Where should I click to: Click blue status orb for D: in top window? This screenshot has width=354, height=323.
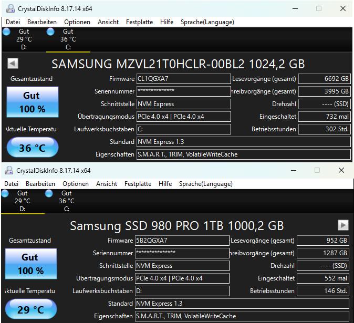click(x=6, y=32)
